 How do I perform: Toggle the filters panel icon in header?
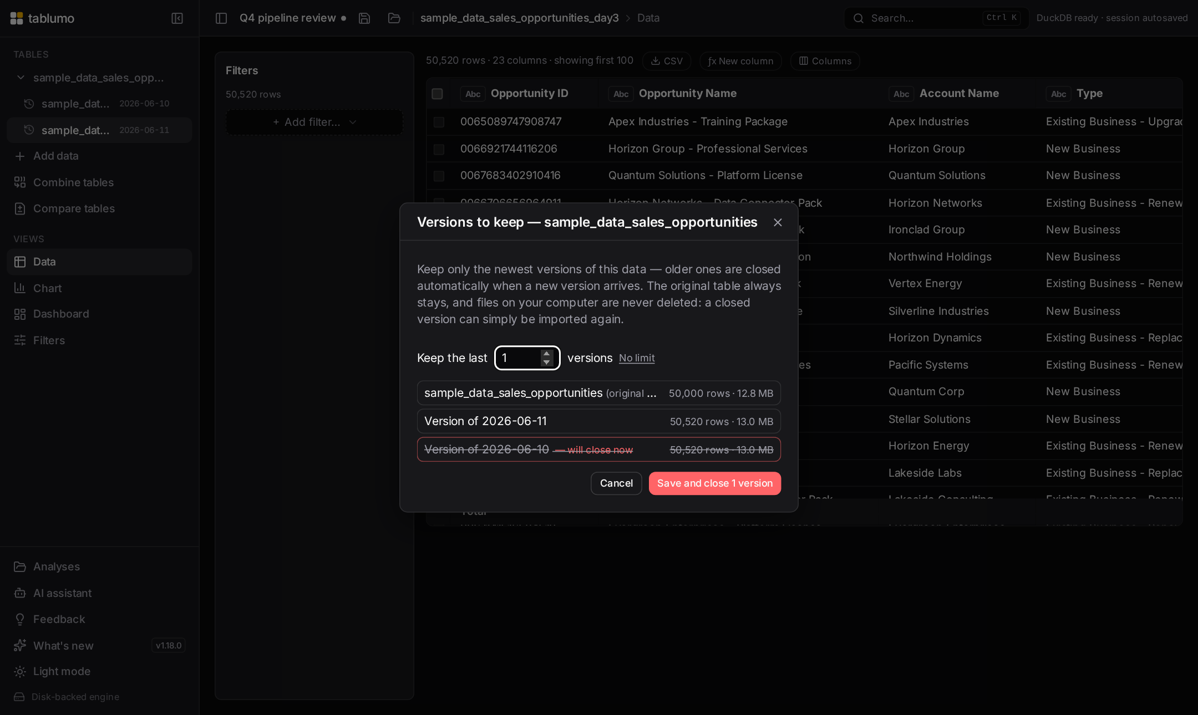[x=221, y=18]
